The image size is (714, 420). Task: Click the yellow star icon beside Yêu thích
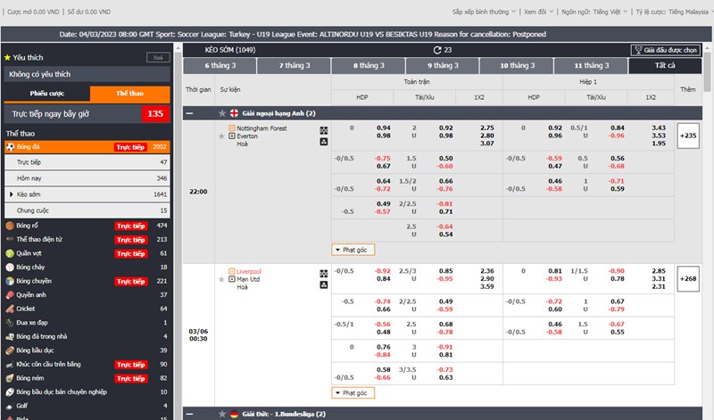point(7,58)
